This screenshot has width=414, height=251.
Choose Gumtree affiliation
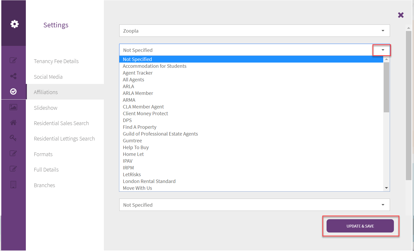click(x=251, y=140)
